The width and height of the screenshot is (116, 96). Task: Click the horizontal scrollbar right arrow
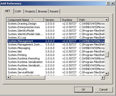[103, 78]
